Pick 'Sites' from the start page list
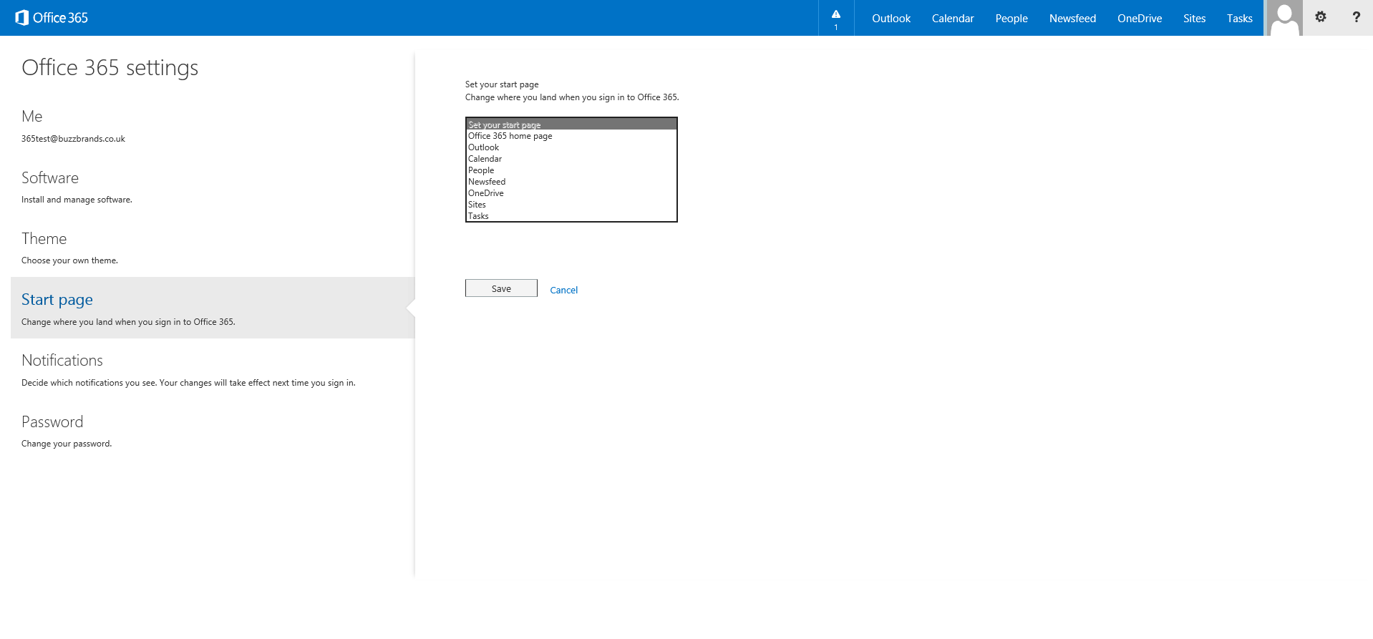1373x639 pixels. point(477,205)
